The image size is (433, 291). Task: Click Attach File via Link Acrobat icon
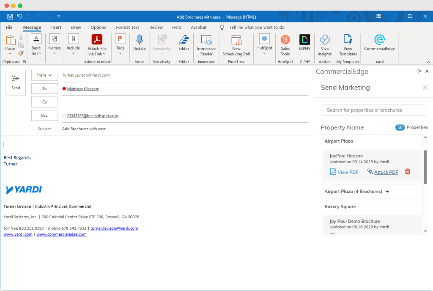coord(97,45)
